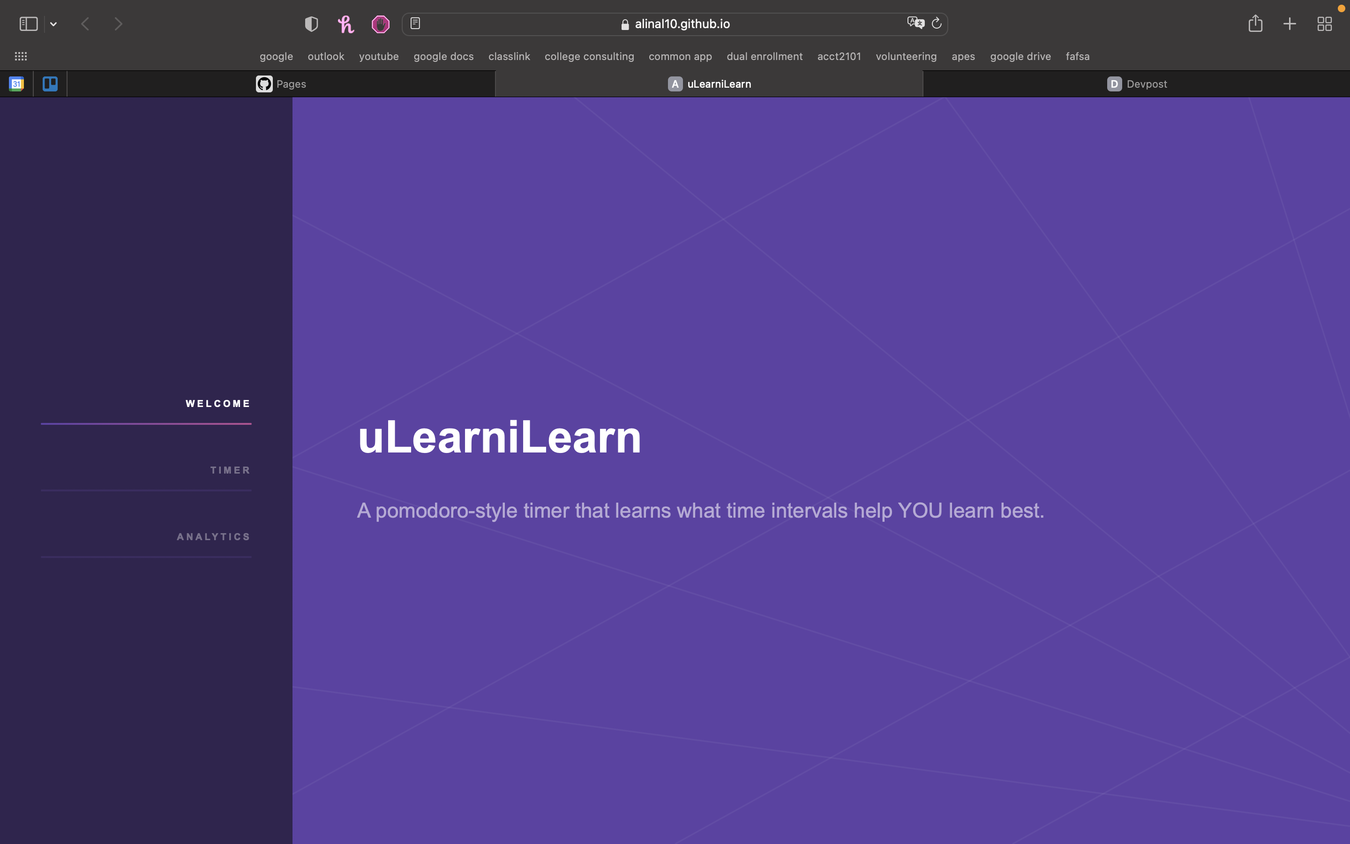
Task: Open the ad blocker hand icon
Action: (381, 24)
